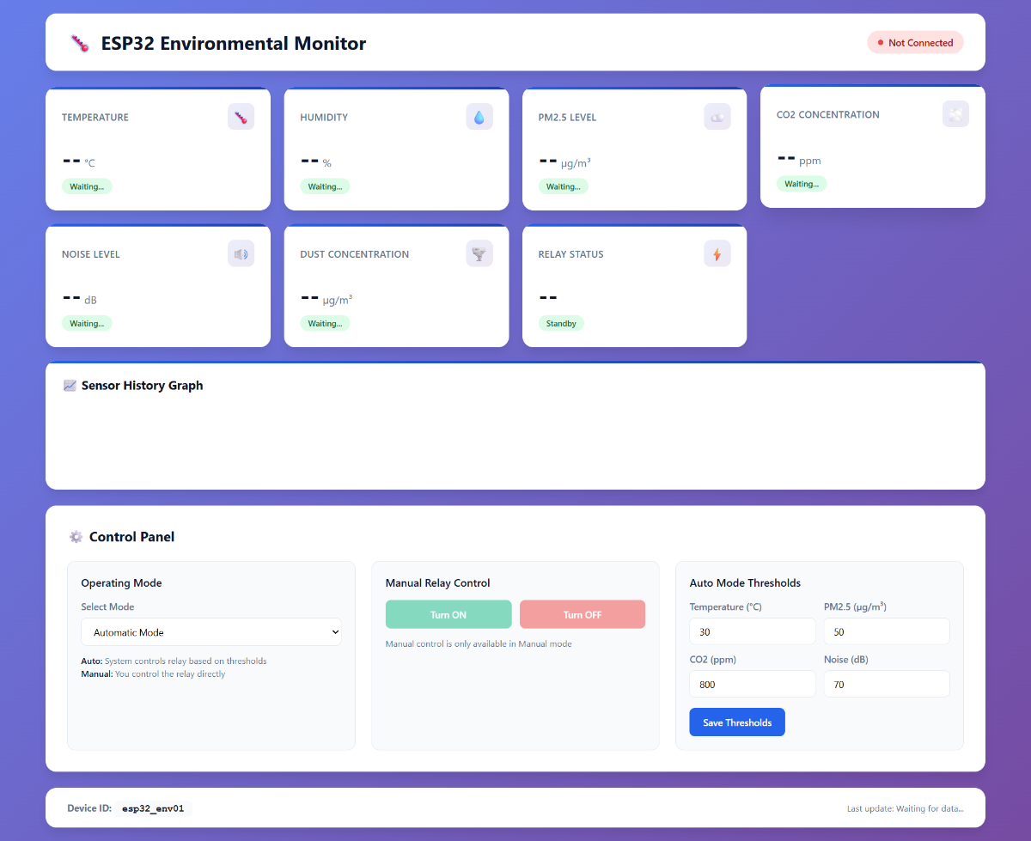Click the CO2 Concentration card icon
This screenshot has height=841, width=1031.
point(955,114)
